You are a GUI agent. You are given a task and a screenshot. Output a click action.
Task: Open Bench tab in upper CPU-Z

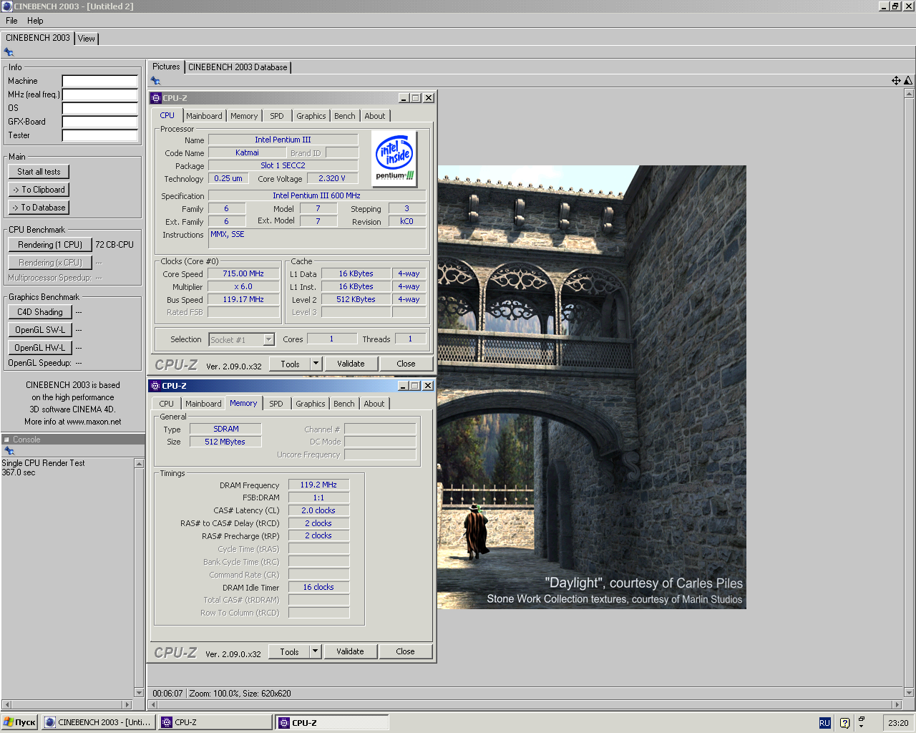coord(345,116)
